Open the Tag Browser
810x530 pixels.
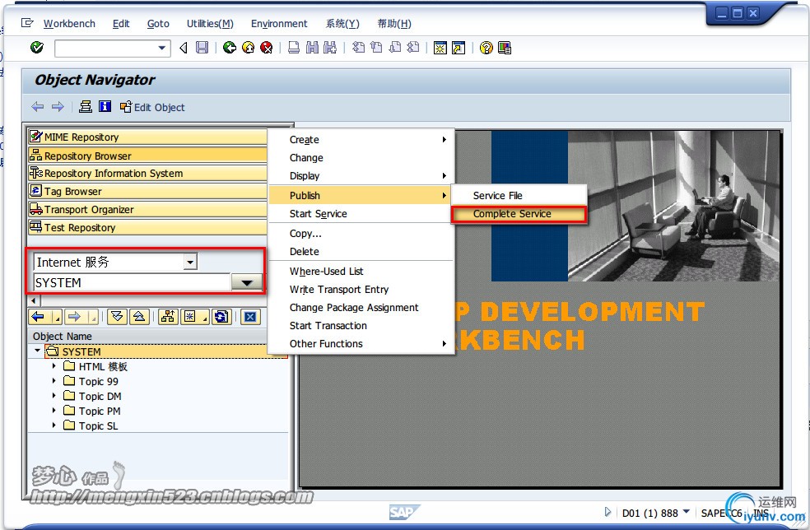147,191
